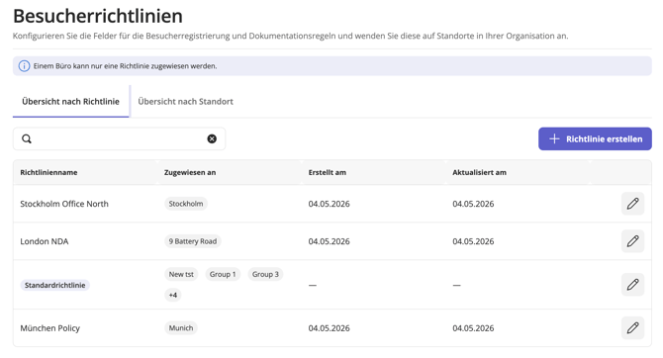Focus the policy search input field
This screenshot has width=663, height=358.
119,138
